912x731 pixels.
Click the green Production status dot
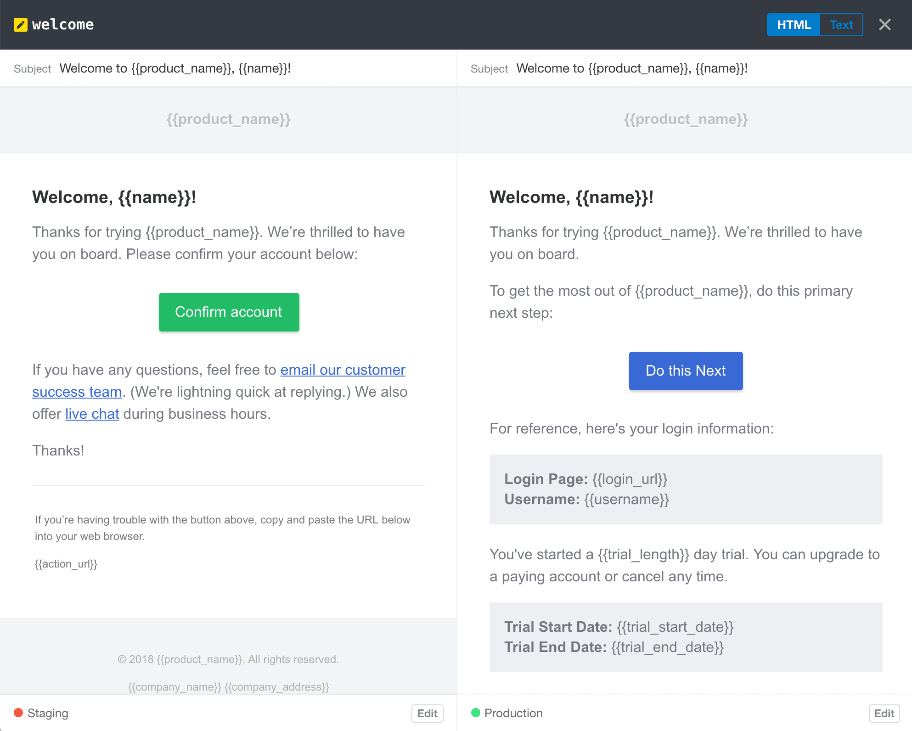coord(476,713)
